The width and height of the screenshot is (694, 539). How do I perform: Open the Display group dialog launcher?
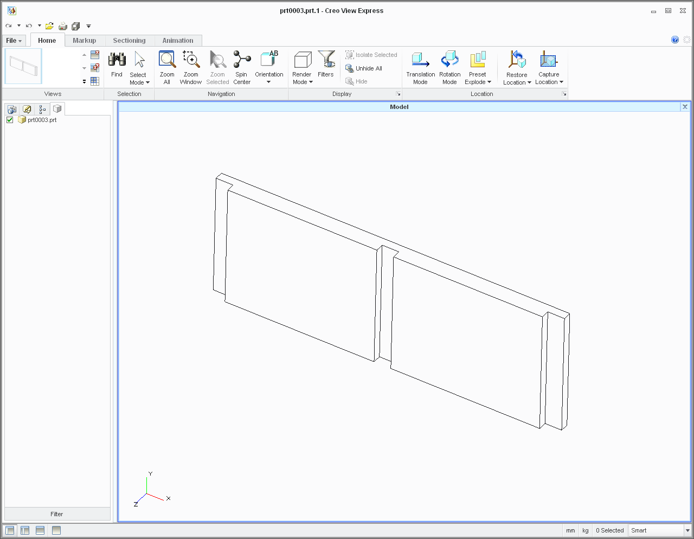click(x=398, y=94)
